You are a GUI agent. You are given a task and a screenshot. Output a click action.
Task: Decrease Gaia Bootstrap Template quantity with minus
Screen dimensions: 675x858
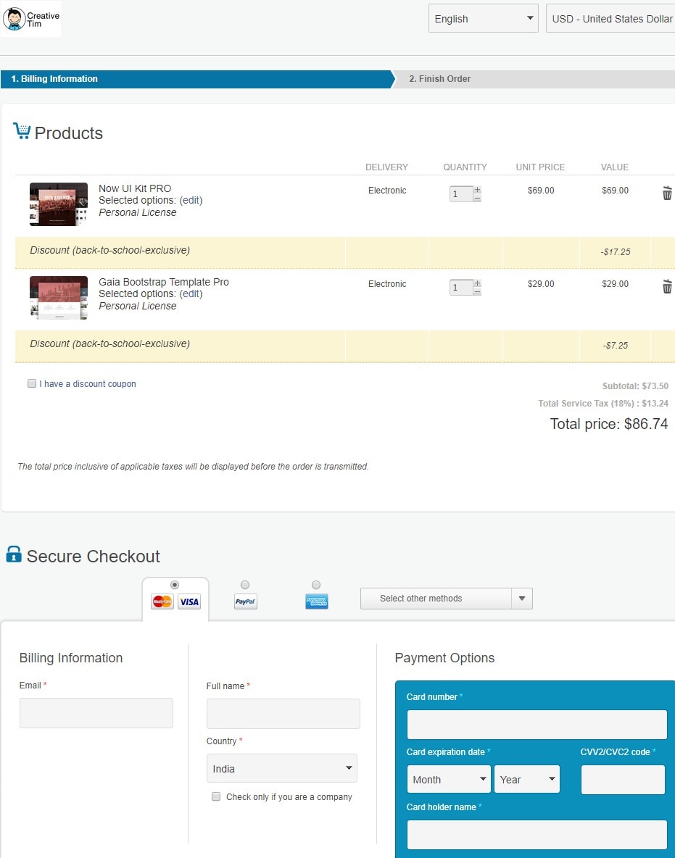(477, 291)
